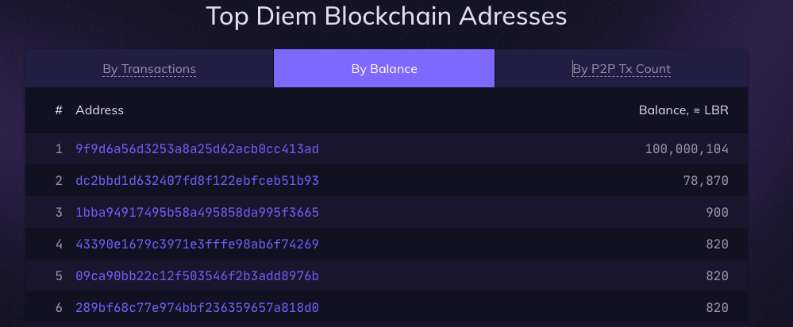Follow address link 09ca90bb22c12f503546f2b3add8976b

198,276
